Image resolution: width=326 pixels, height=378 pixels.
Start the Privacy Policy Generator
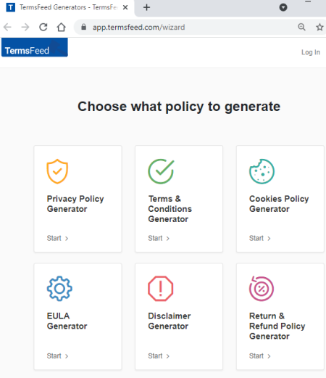click(57, 238)
